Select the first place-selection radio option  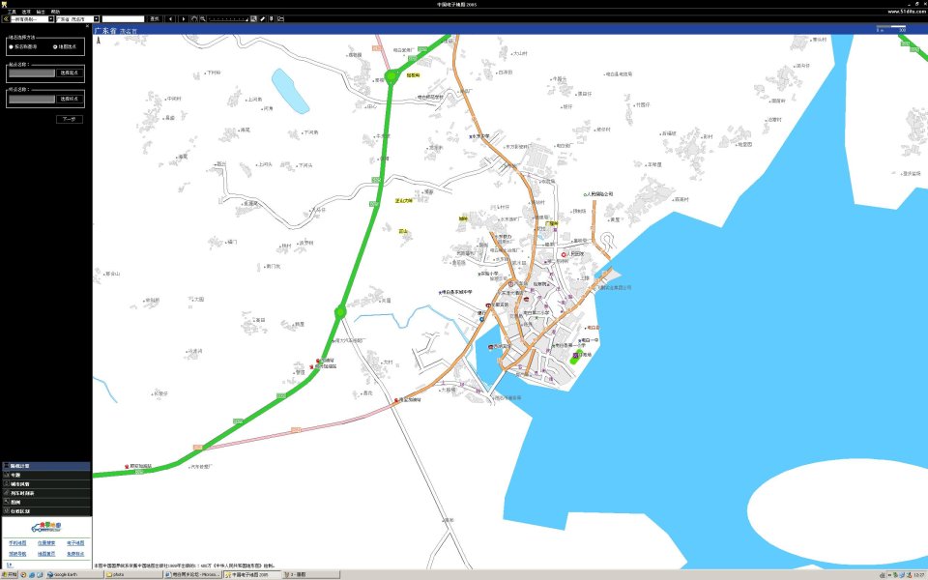pyautogui.click(x=11, y=45)
